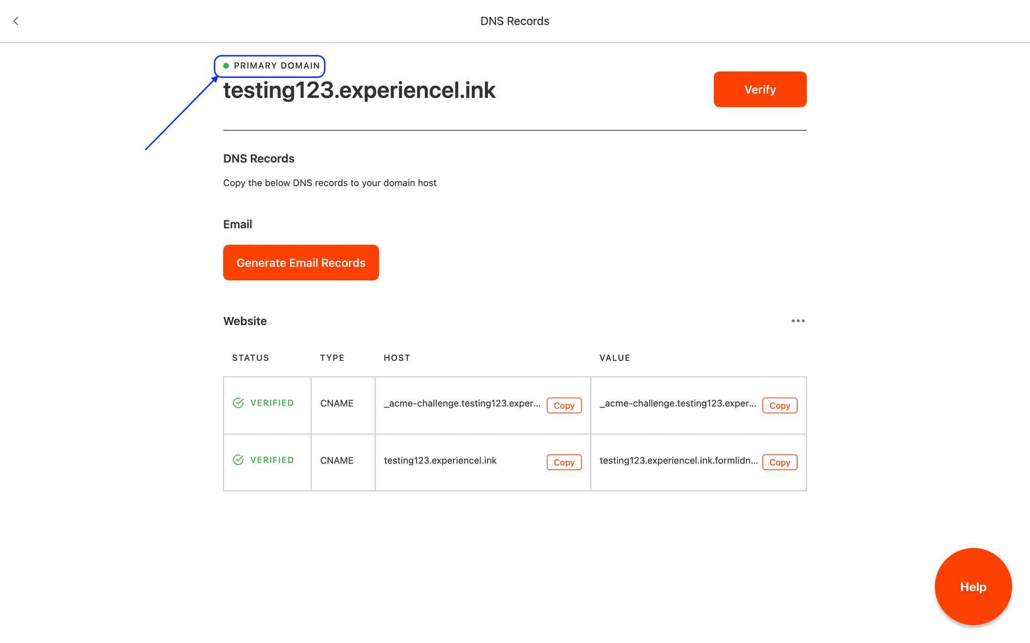The image size is (1030, 643).
Task: Click the back arrow icon
Action: (x=16, y=21)
